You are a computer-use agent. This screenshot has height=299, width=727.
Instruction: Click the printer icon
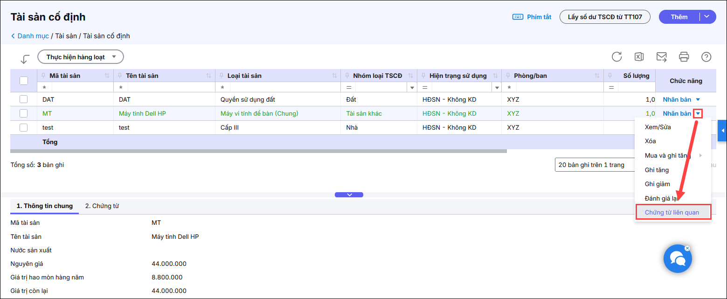684,57
